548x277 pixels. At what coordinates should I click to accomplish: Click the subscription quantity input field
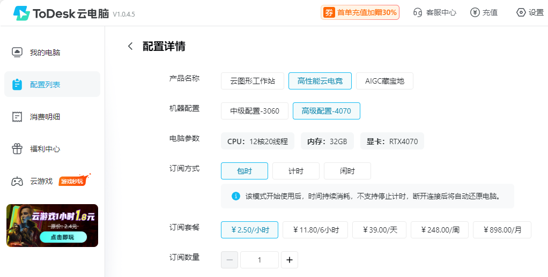point(260,260)
